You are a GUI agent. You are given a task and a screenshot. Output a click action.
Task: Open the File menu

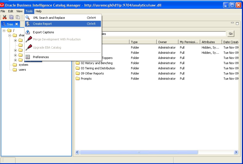click(x=3, y=11)
